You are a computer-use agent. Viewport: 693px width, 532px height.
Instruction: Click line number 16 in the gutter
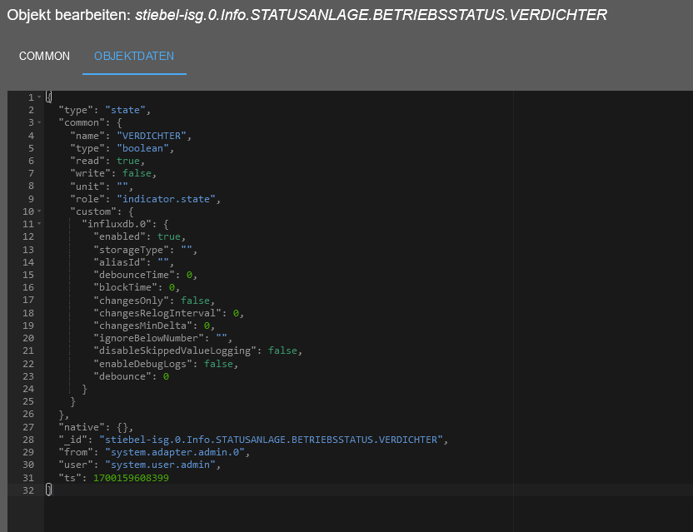pyautogui.click(x=29, y=287)
